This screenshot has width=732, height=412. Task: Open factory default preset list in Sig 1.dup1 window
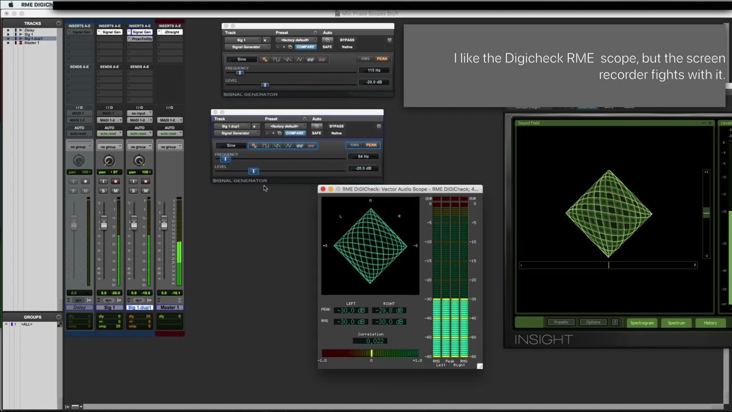click(285, 126)
